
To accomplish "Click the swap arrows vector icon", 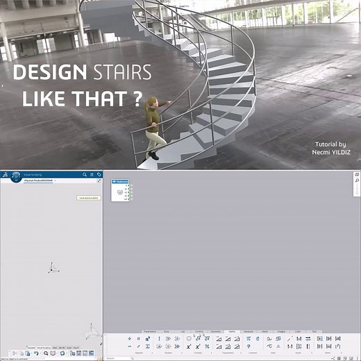I will pos(308,339).
